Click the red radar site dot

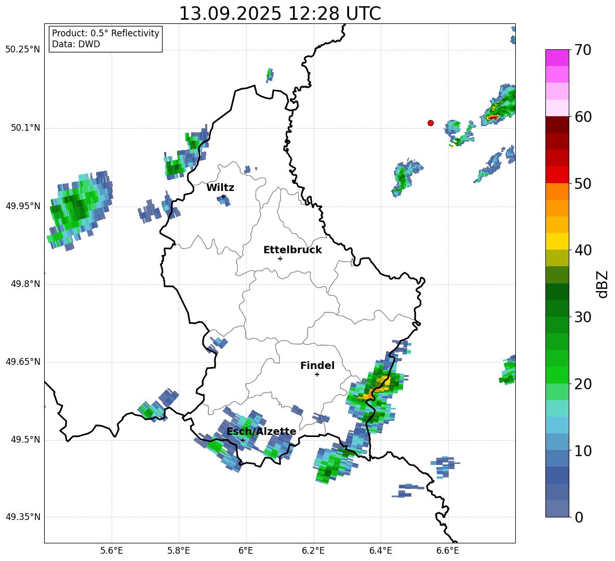coord(431,123)
